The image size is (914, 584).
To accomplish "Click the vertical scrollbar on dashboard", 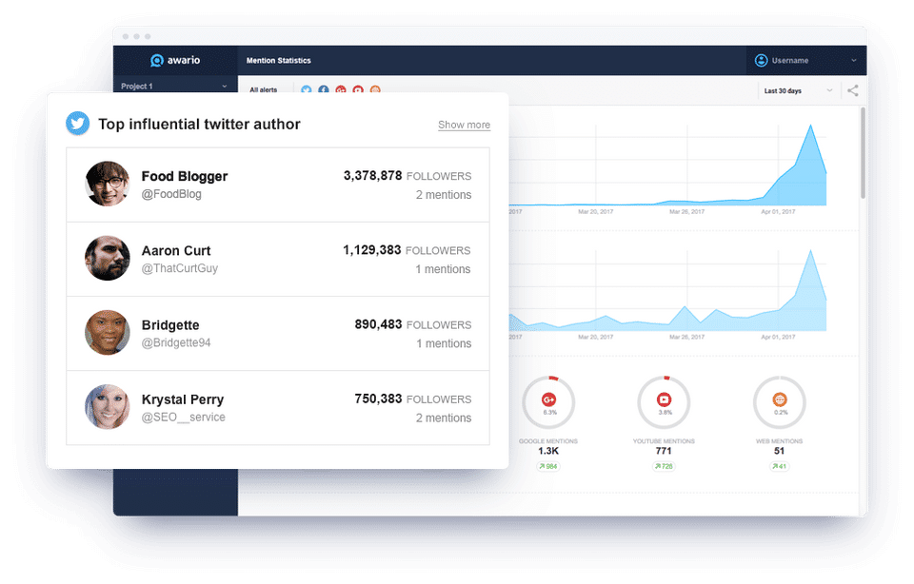I will point(863,152).
